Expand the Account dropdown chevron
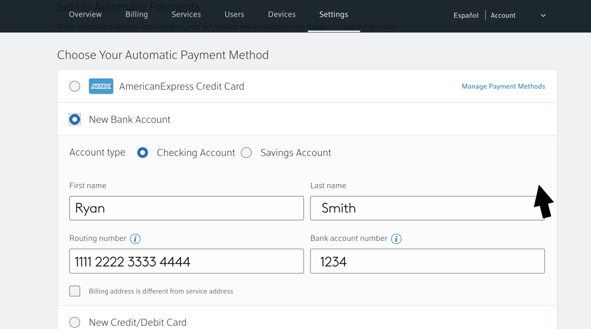The image size is (591, 329). tap(543, 15)
